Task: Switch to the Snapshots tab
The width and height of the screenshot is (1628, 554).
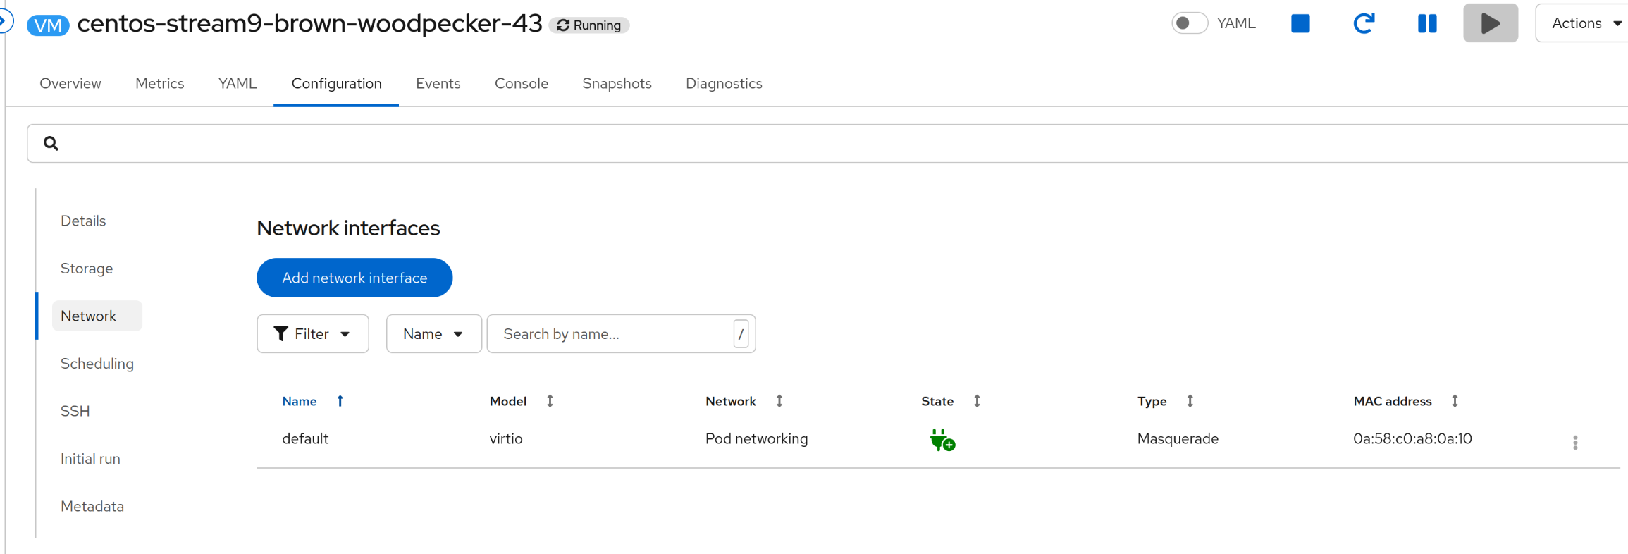Action: point(617,83)
